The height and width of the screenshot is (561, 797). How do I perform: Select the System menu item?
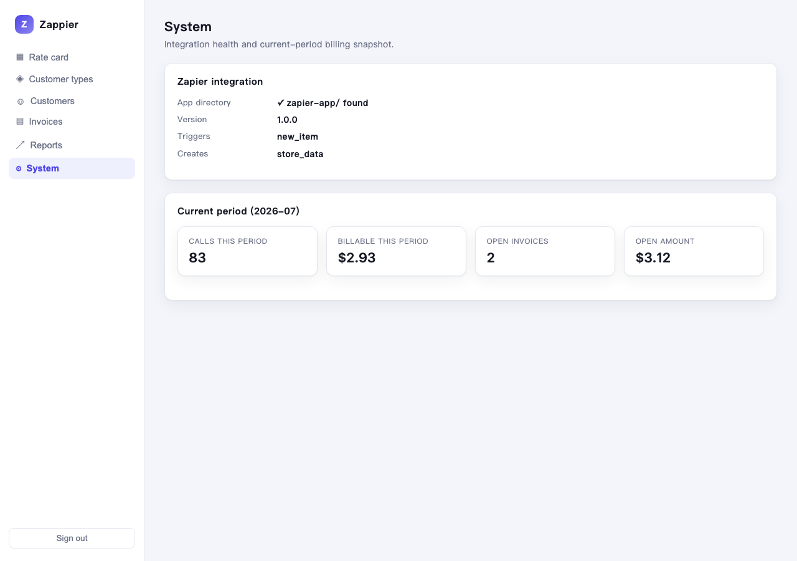(72, 168)
